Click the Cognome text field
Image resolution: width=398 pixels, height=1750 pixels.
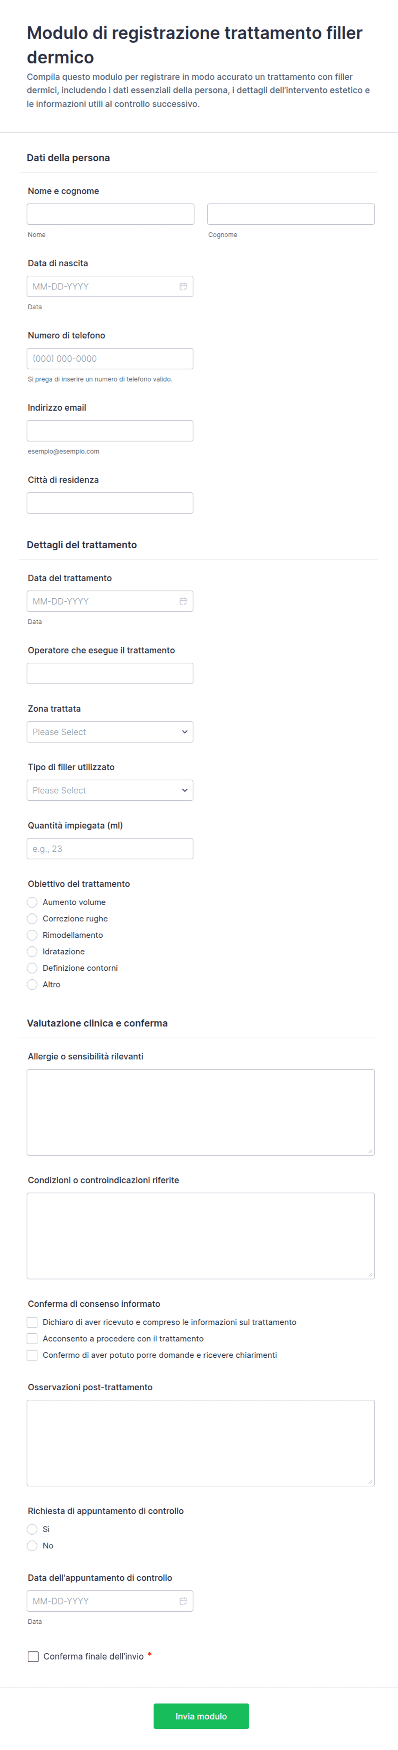coord(291,214)
